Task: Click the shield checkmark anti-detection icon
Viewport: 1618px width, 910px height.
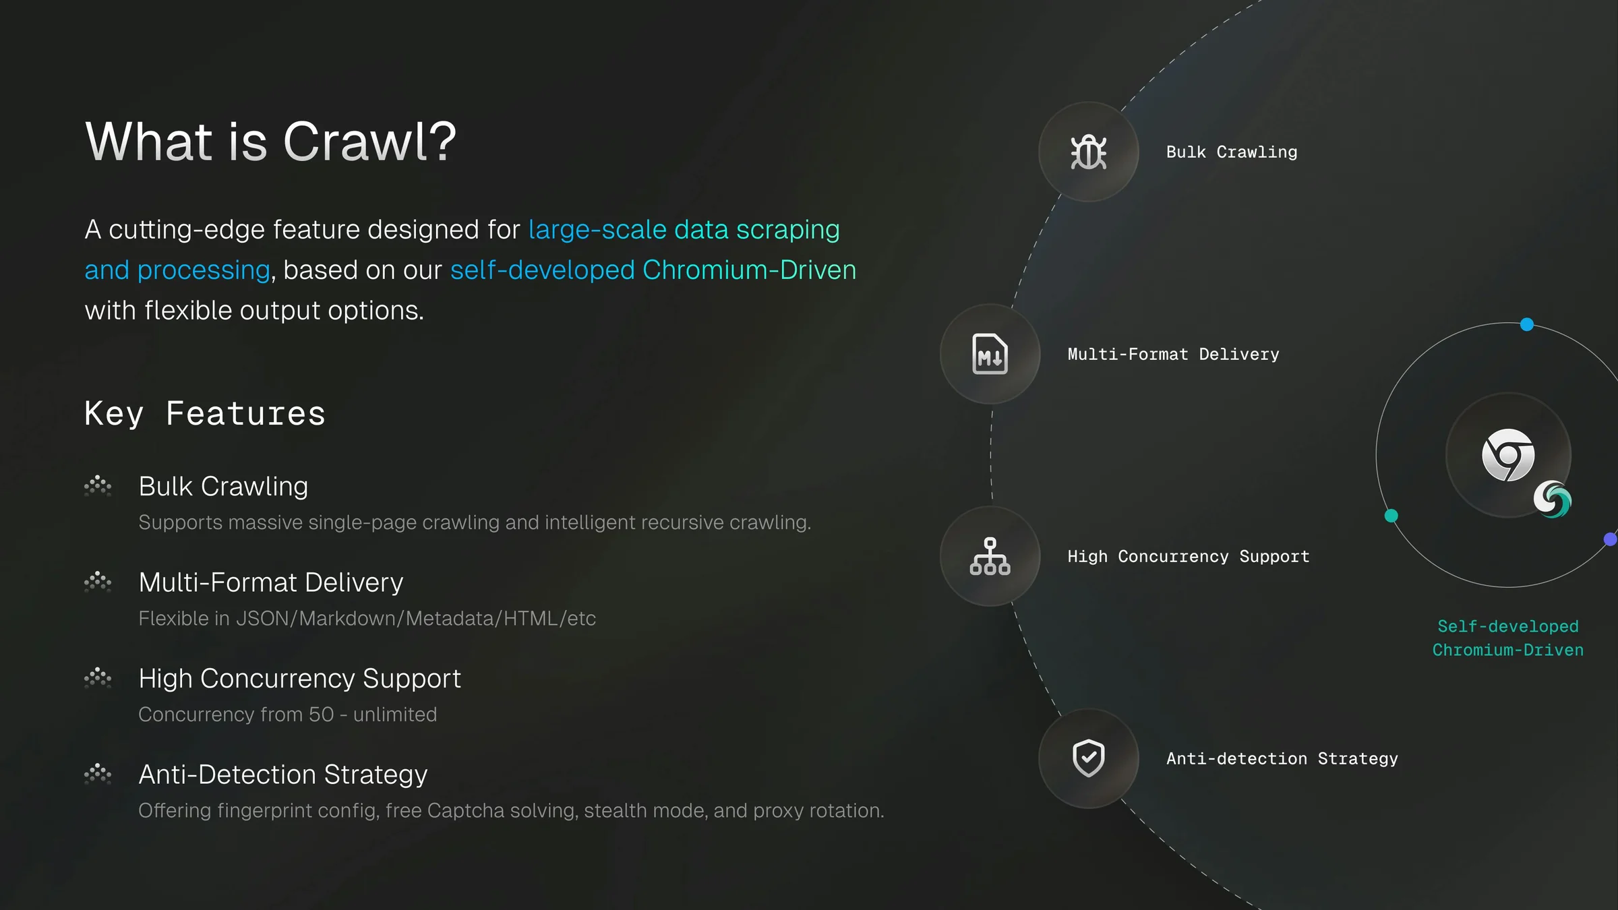Action: point(1089,758)
